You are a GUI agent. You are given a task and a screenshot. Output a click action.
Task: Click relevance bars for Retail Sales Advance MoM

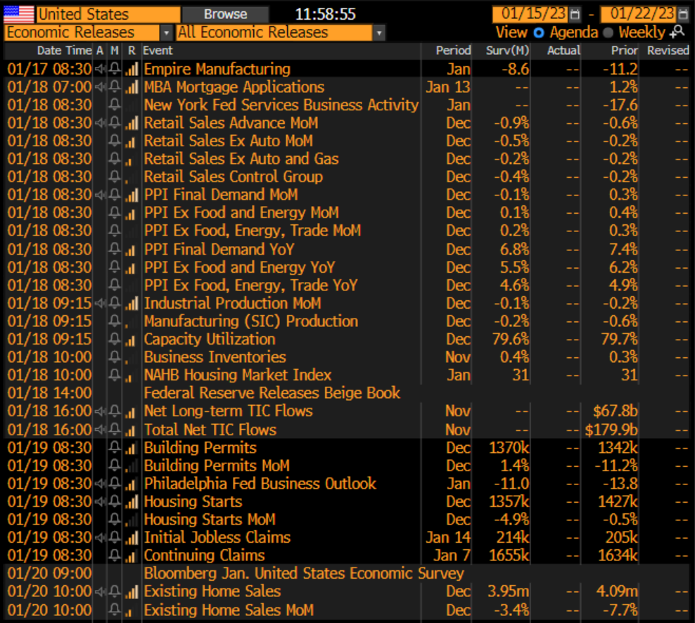click(132, 123)
